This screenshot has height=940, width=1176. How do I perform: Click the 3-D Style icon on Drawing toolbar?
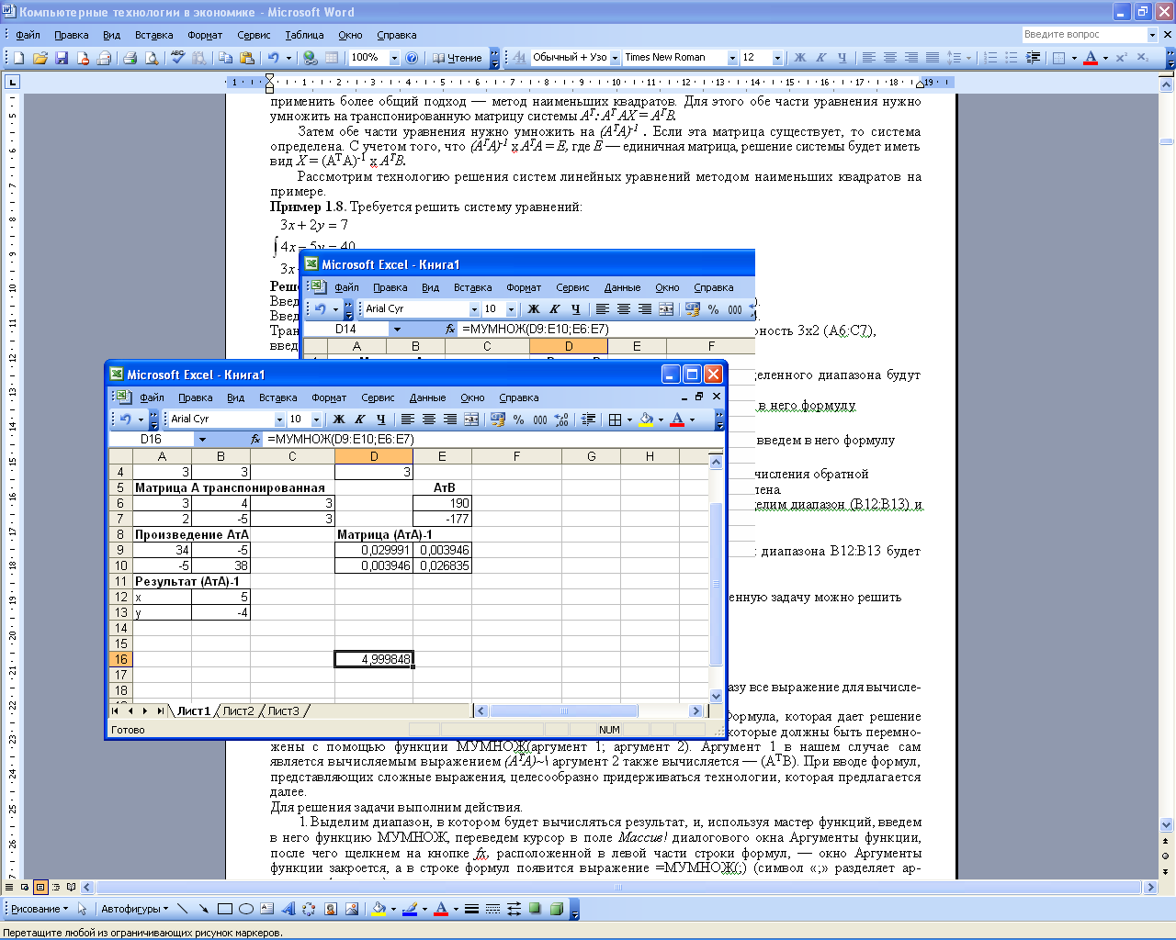pos(557,909)
